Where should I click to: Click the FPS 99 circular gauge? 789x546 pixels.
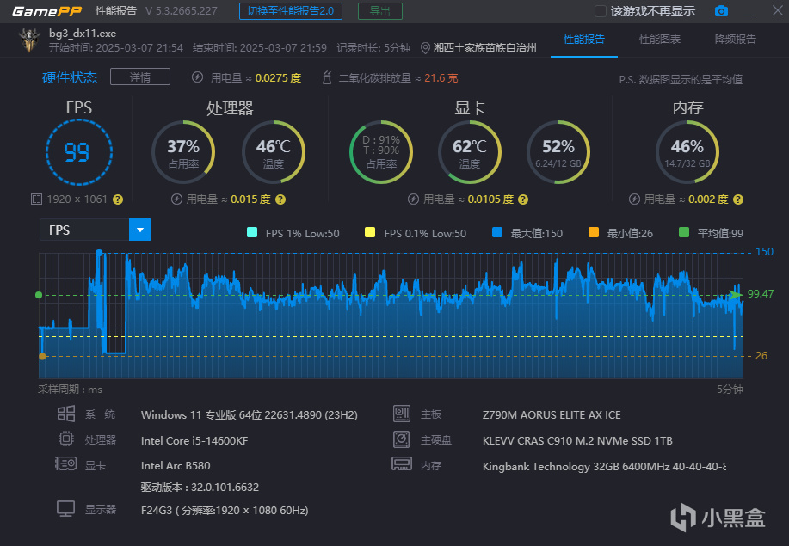[x=78, y=152]
